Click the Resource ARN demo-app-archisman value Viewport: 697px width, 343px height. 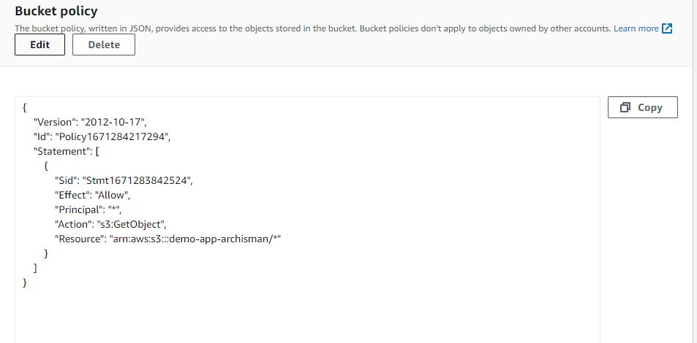tap(195, 239)
